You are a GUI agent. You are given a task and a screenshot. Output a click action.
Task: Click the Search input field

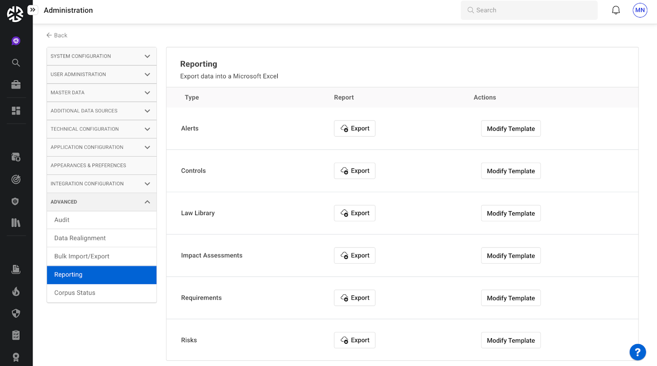tap(529, 10)
